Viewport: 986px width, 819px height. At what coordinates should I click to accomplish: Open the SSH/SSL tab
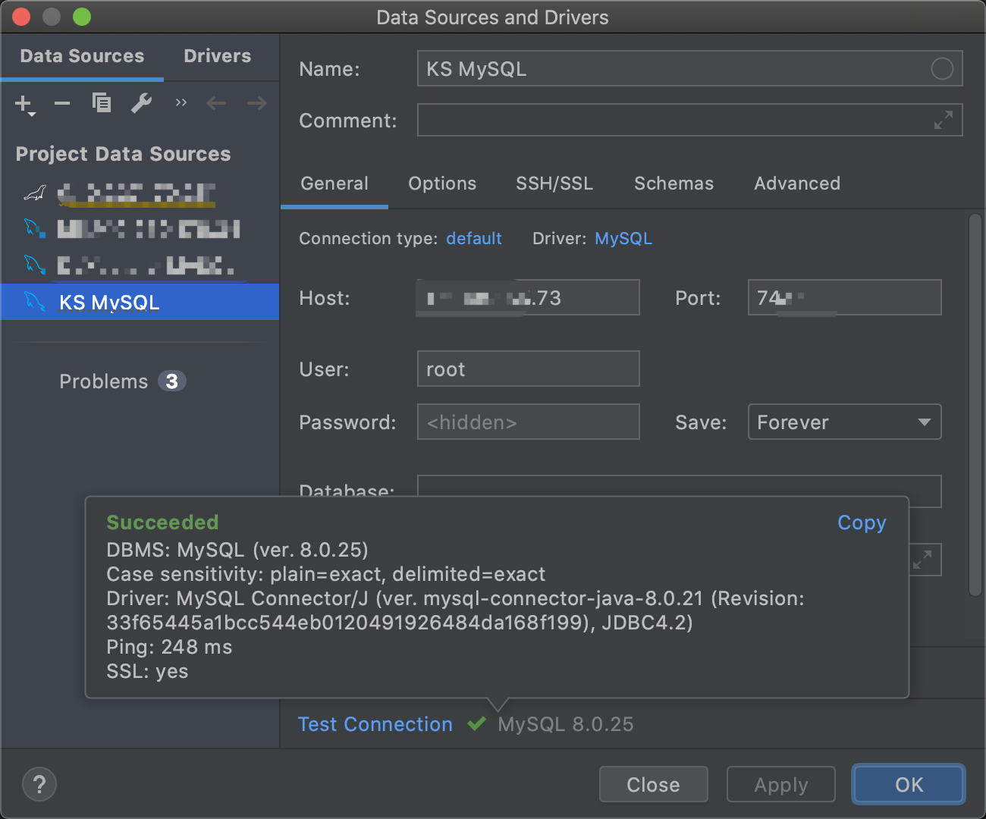tap(554, 184)
